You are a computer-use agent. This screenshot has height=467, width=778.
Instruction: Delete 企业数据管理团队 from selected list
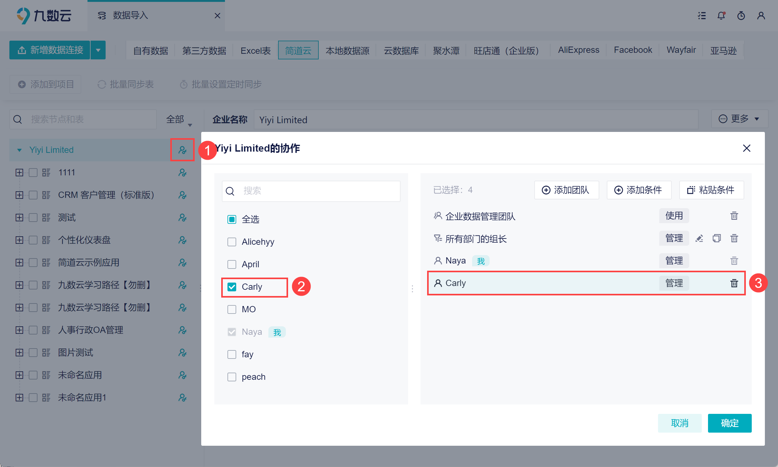pos(734,216)
